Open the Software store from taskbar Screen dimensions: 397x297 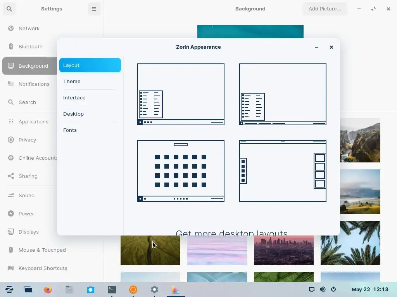point(90,289)
